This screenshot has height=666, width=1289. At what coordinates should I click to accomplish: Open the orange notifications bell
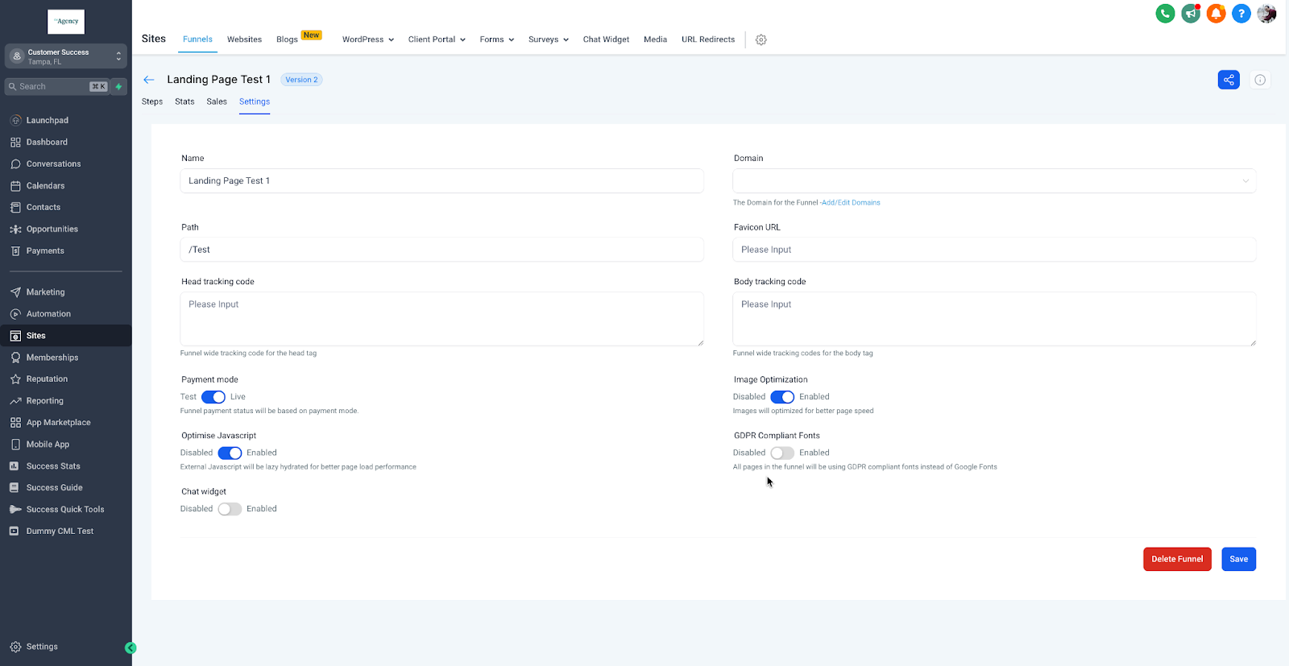click(x=1216, y=14)
